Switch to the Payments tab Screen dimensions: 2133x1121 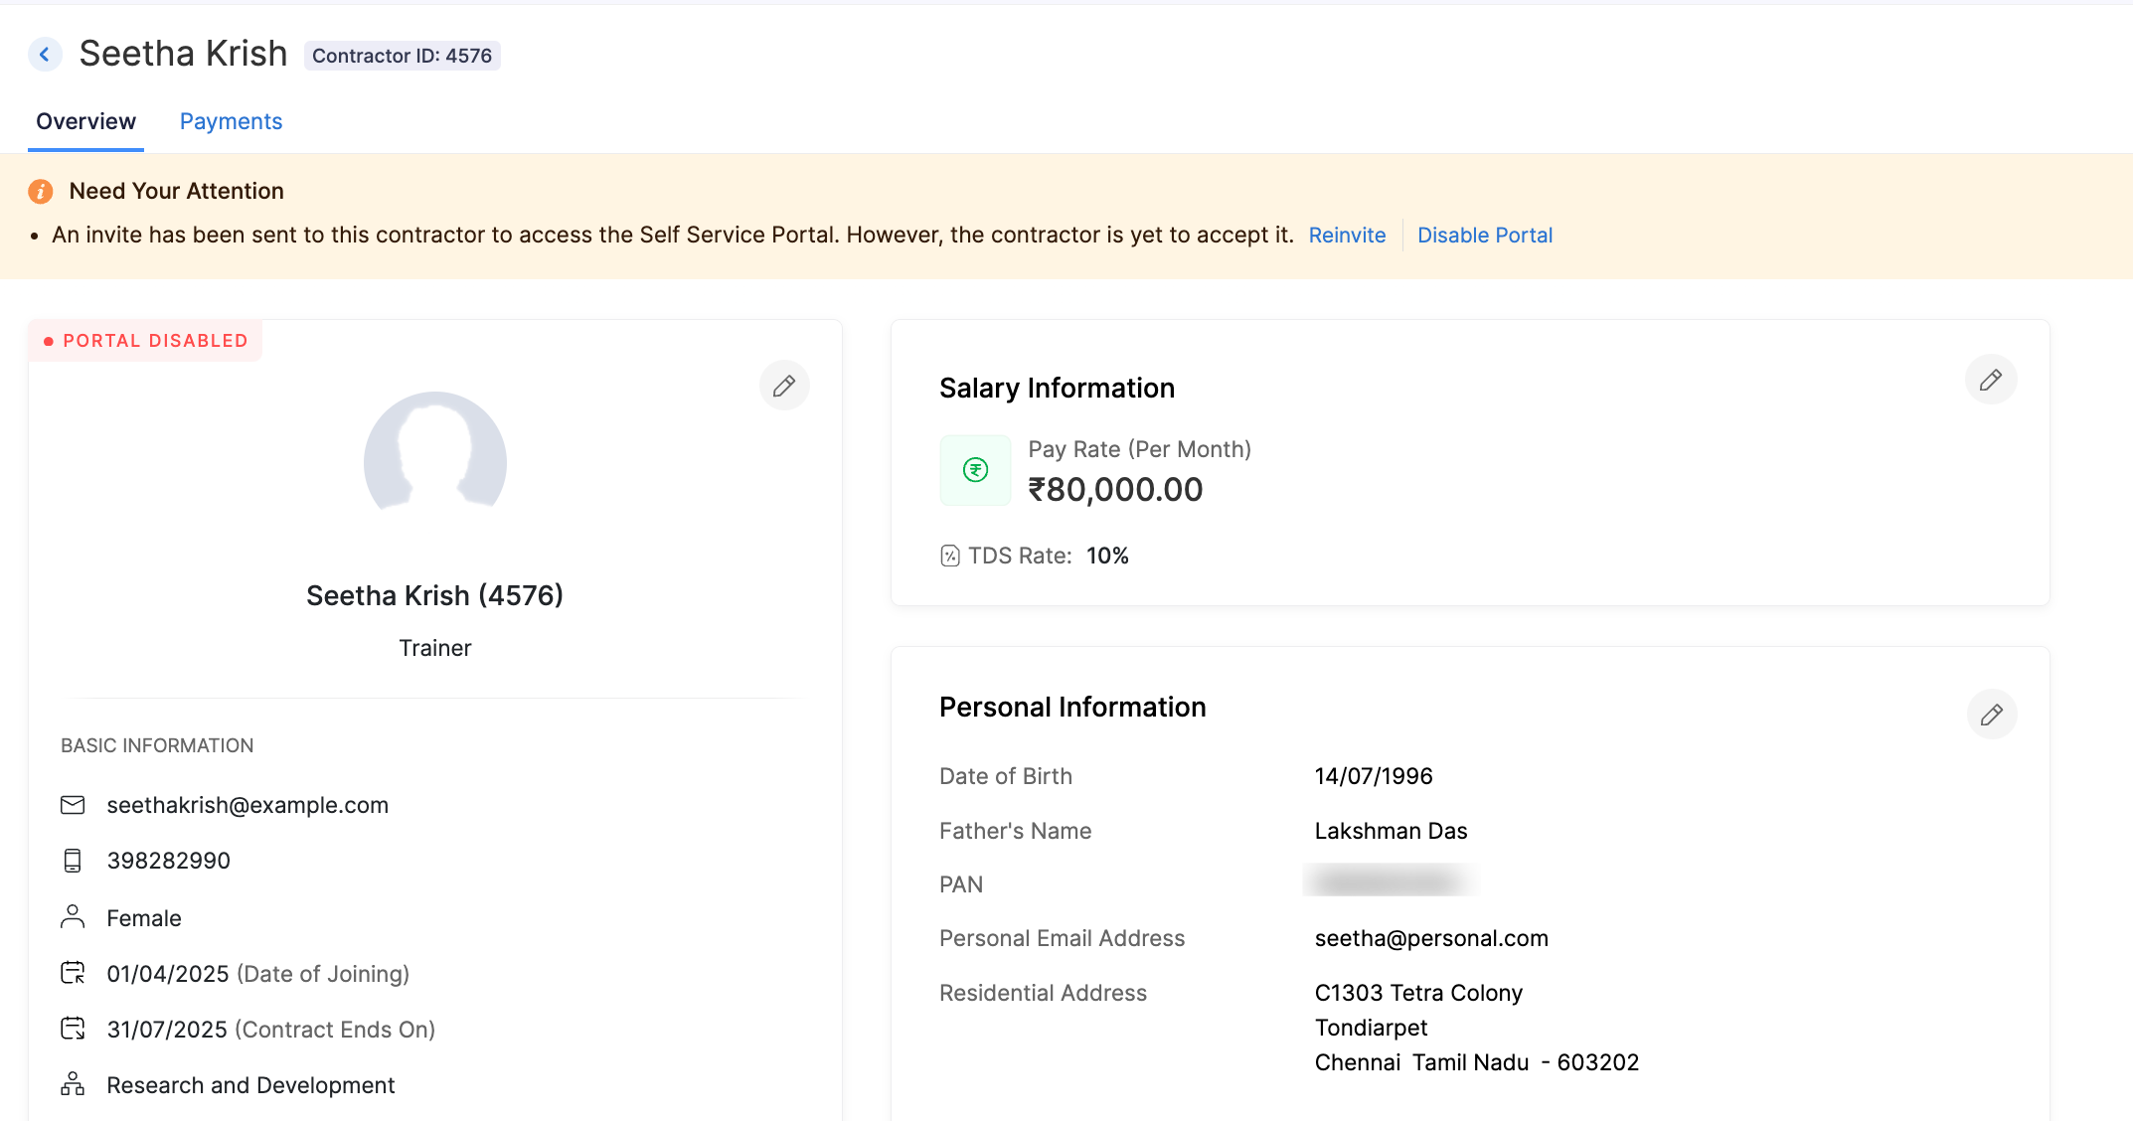point(231,121)
